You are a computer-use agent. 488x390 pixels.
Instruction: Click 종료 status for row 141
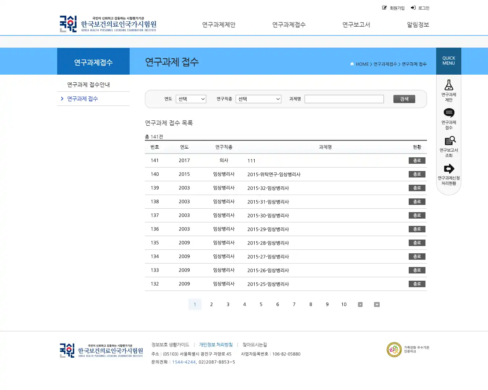pos(417,160)
